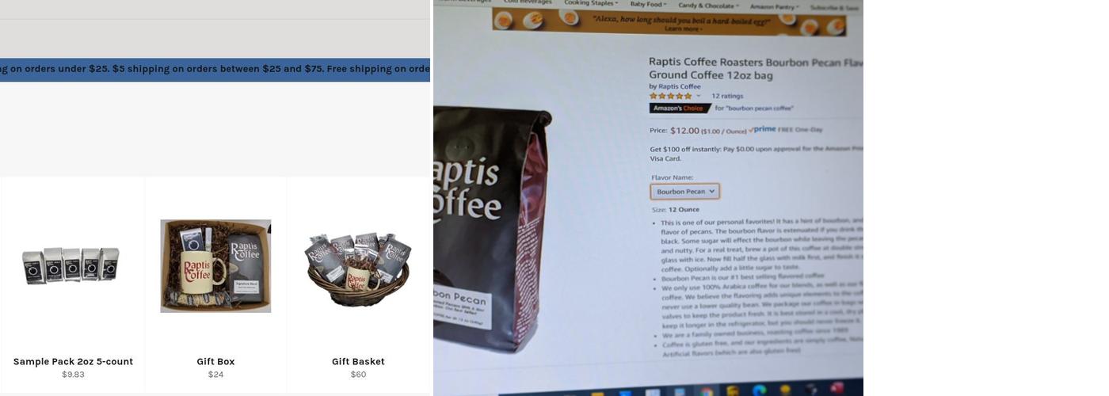This screenshot has height=396, width=1109.
Task: Open the Amazon Pantry menu
Action: 775,6
